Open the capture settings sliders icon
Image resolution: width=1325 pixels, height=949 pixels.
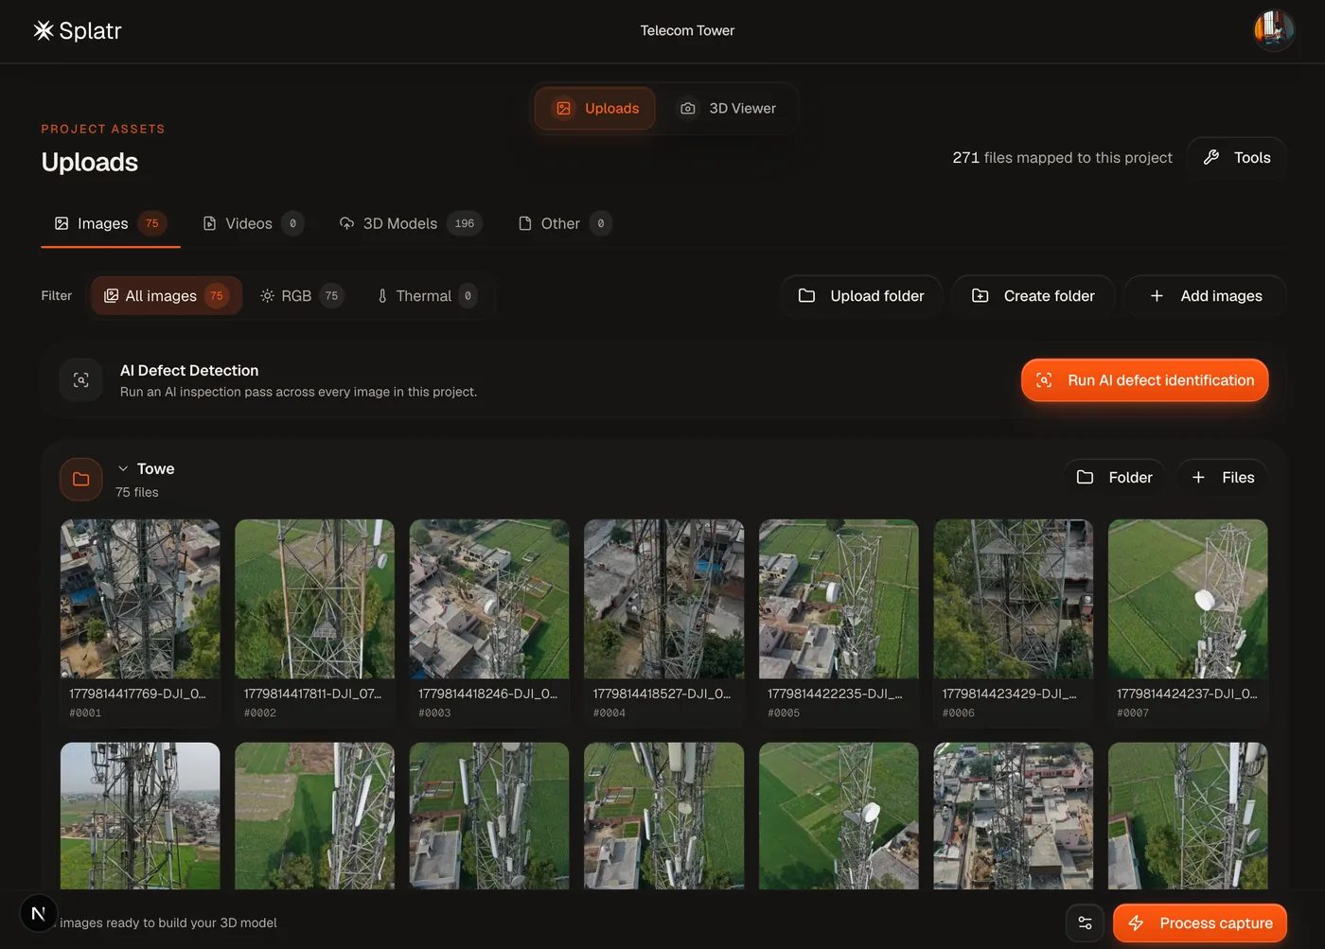click(x=1085, y=923)
